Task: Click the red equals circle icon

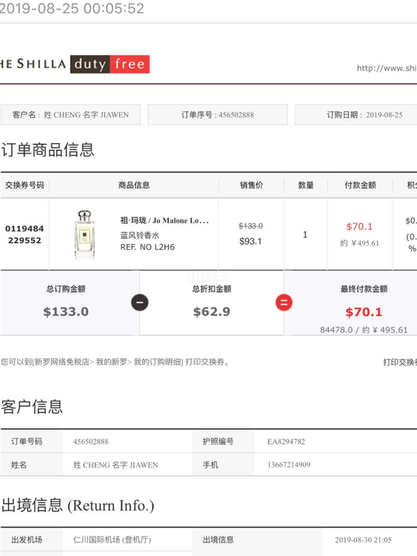Action: (x=284, y=302)
